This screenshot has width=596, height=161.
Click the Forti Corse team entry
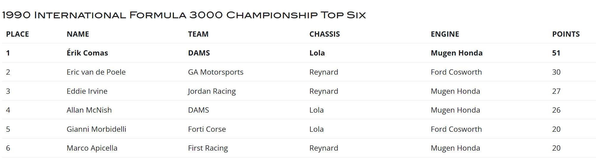click(x=207, y=129)
